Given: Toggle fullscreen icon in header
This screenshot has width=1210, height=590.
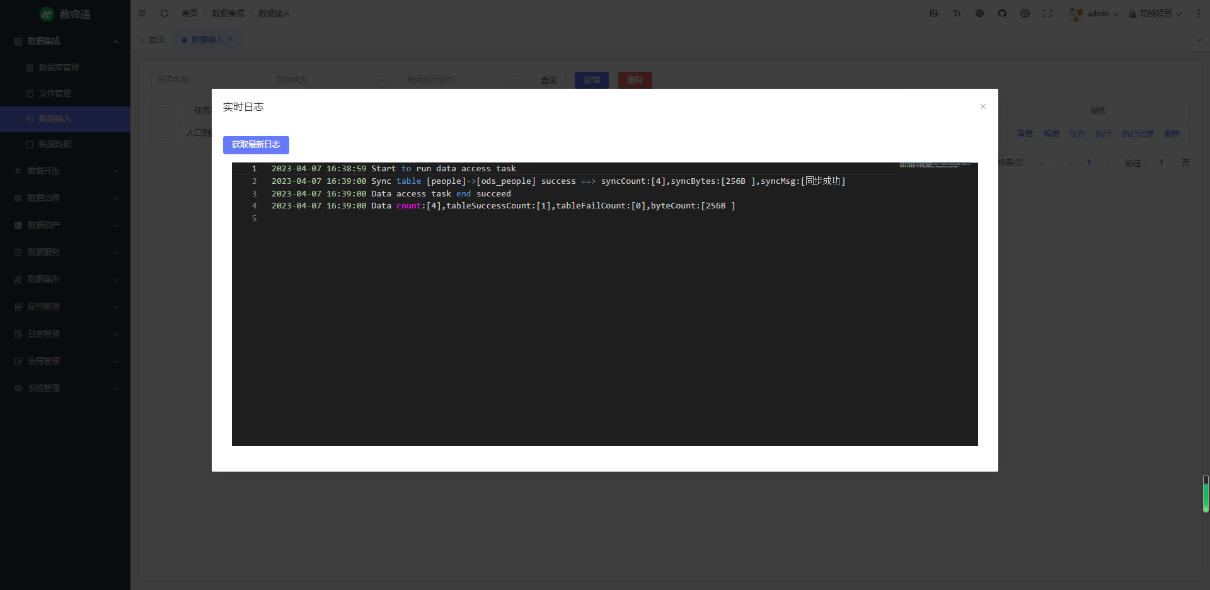Looking at the screenshot, I should [x=1047, y=13].
